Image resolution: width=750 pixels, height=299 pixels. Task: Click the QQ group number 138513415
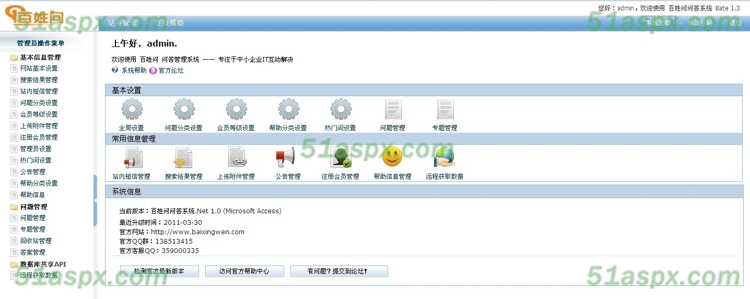(174, 241)
